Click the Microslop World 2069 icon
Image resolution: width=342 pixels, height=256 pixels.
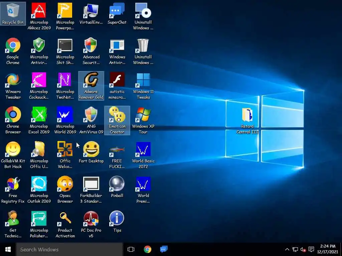pos(65,120)
